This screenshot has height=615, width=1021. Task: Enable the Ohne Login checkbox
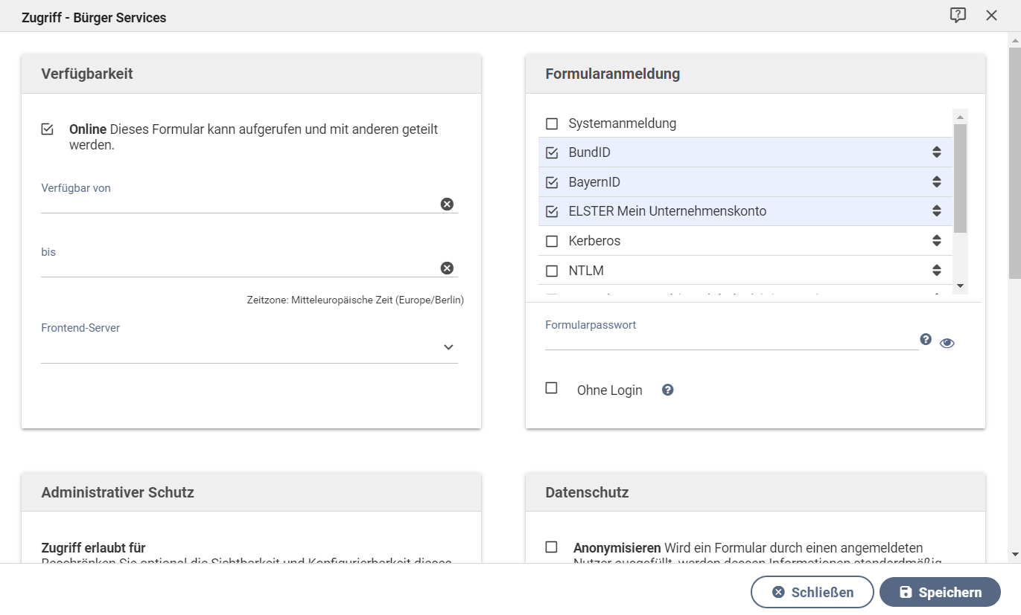pos(551,387)
